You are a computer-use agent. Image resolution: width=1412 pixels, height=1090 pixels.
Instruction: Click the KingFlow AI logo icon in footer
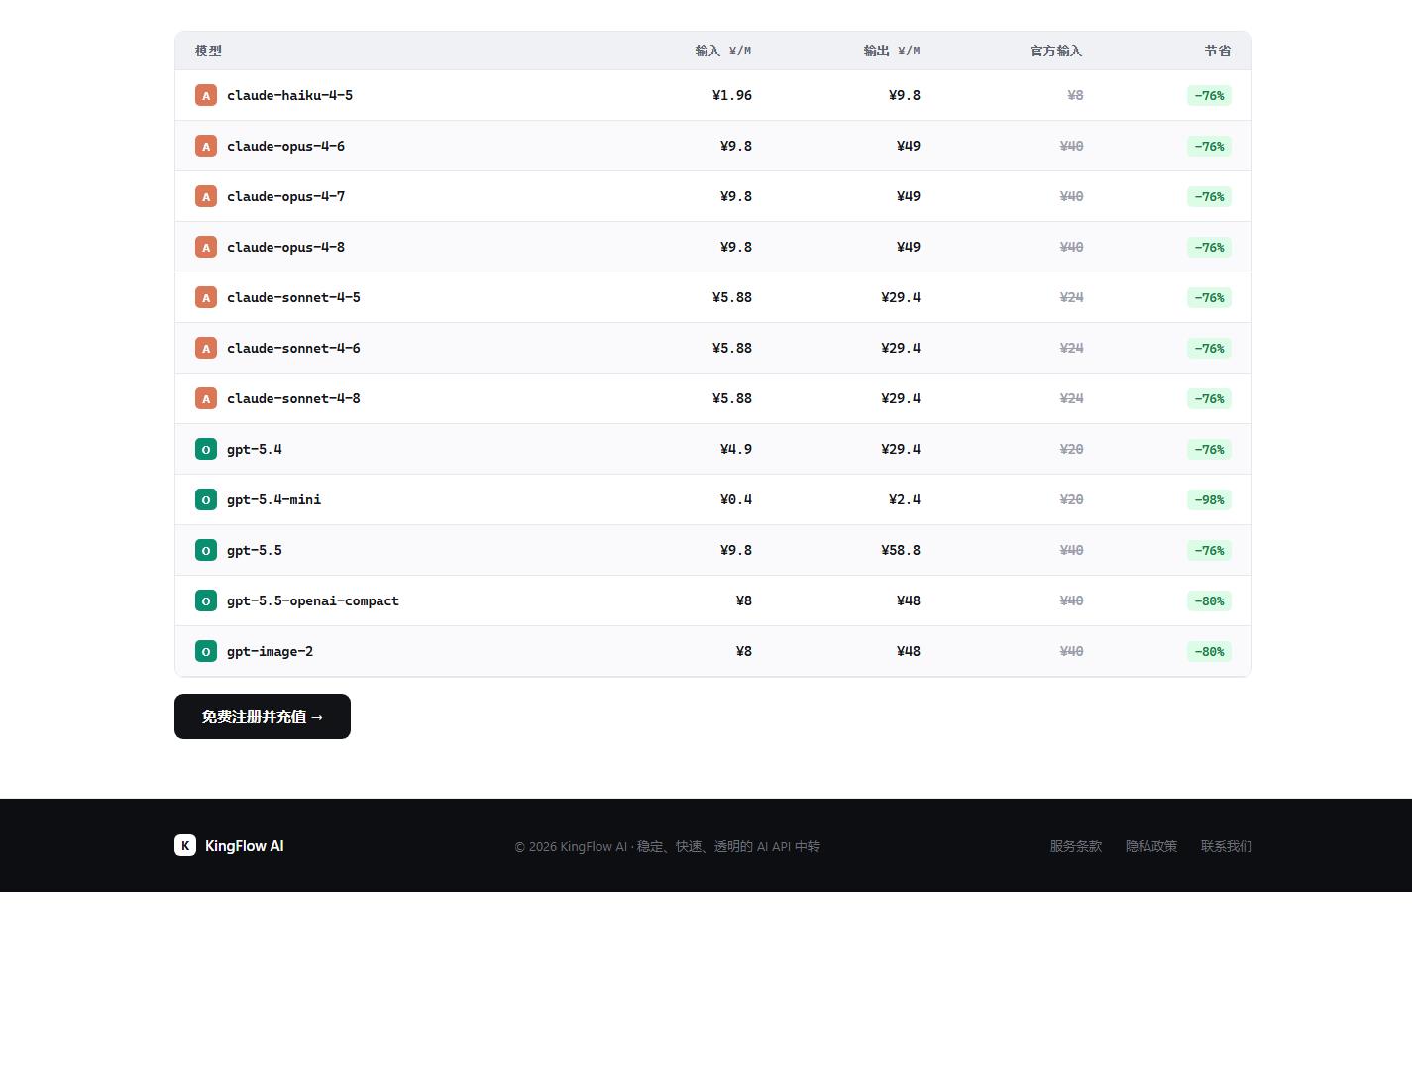(x=185, y=845)
